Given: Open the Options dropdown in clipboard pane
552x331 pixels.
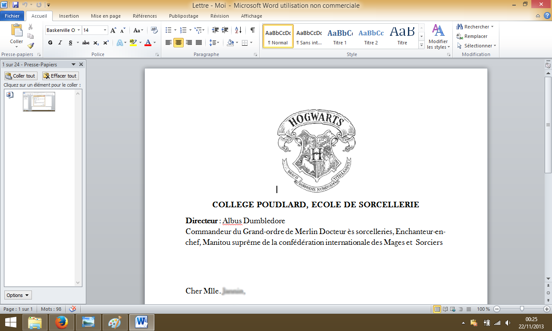Looking at the screenshot, I should [18, 295].
